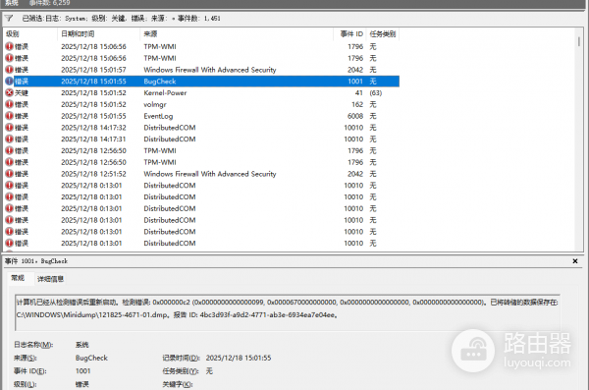The image size is (589, 390).
Task: Select the volmgr source cell
Action: [x=155, y=104]
